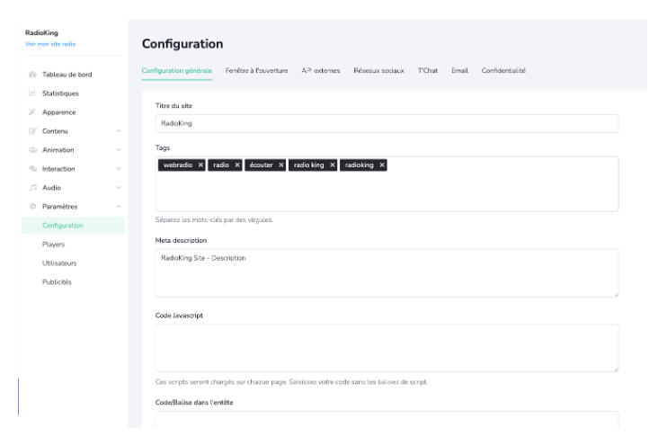Click the Meta description textarea
Viewport: 667px width, 445px height.
387,273
